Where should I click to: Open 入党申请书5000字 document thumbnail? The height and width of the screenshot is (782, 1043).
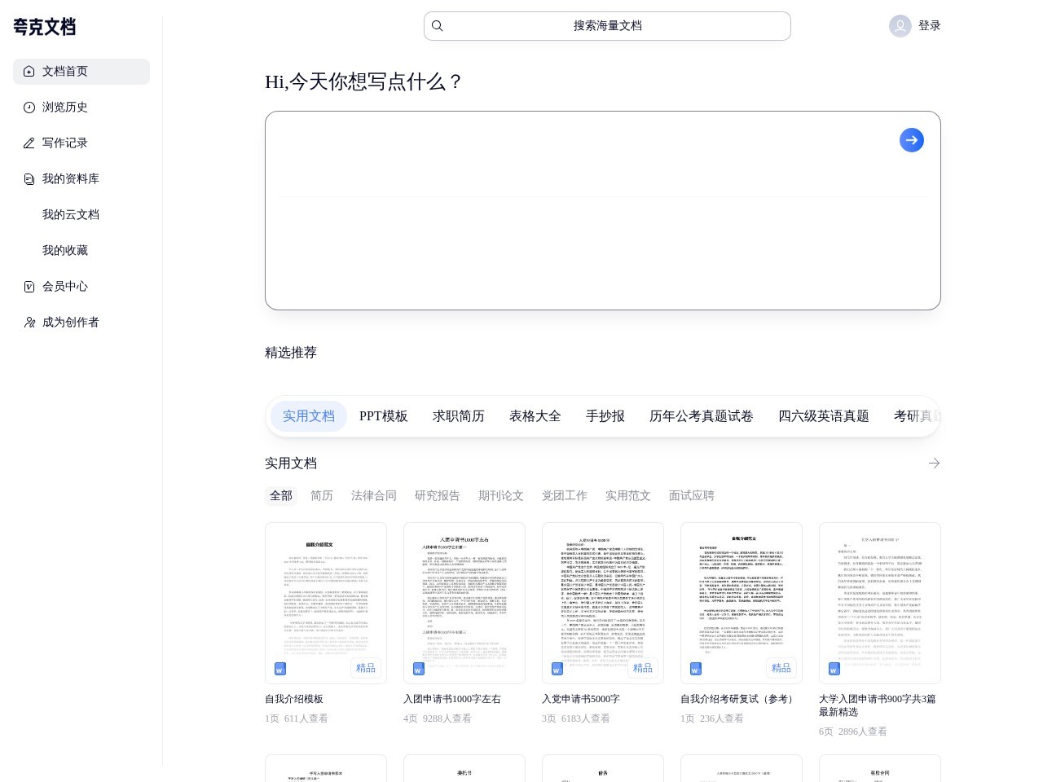click(x=603, y=603)
